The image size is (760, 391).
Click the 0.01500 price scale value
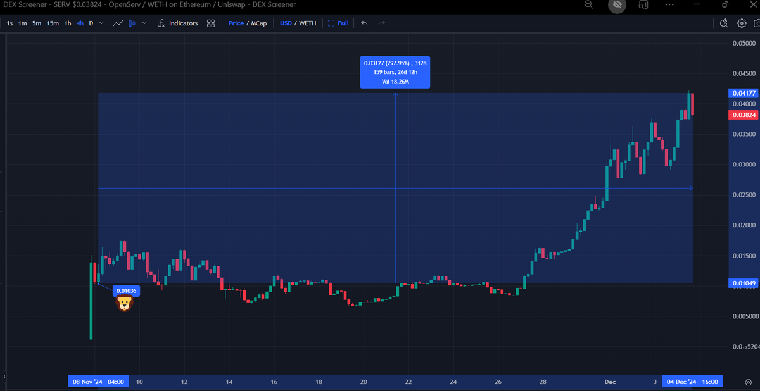pyautogui.click(x=744, y=256)
